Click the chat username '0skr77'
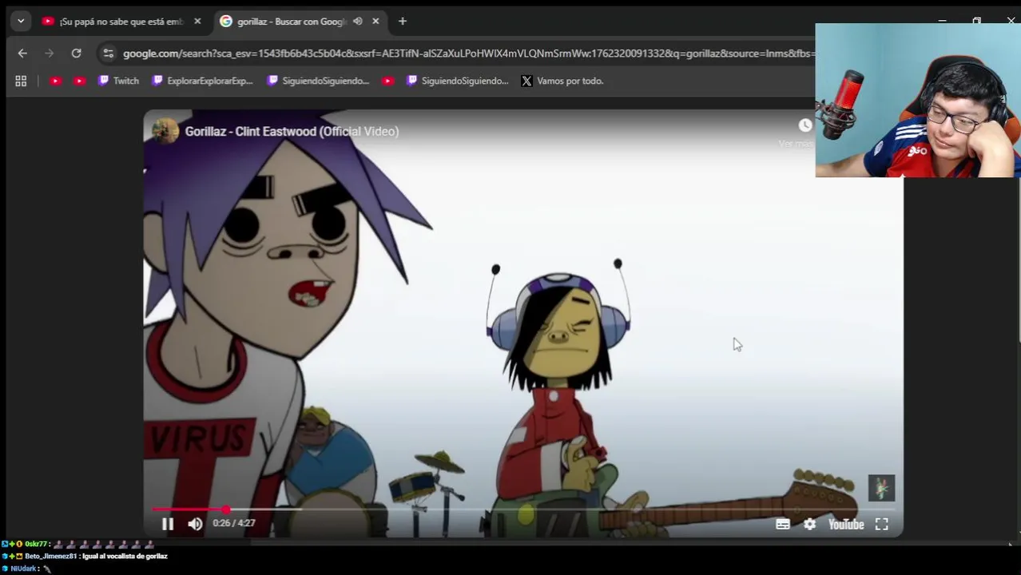 36,544
